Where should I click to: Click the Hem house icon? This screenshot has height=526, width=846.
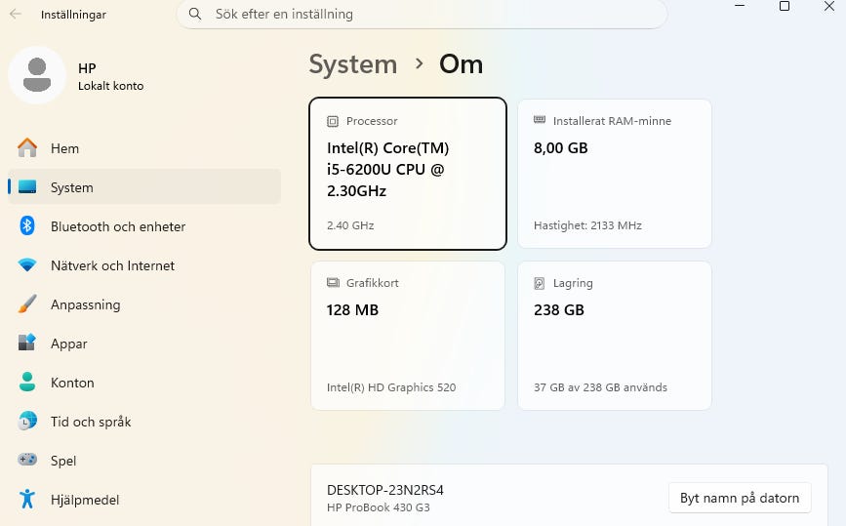pyautogui.click(x=27, y=147)
